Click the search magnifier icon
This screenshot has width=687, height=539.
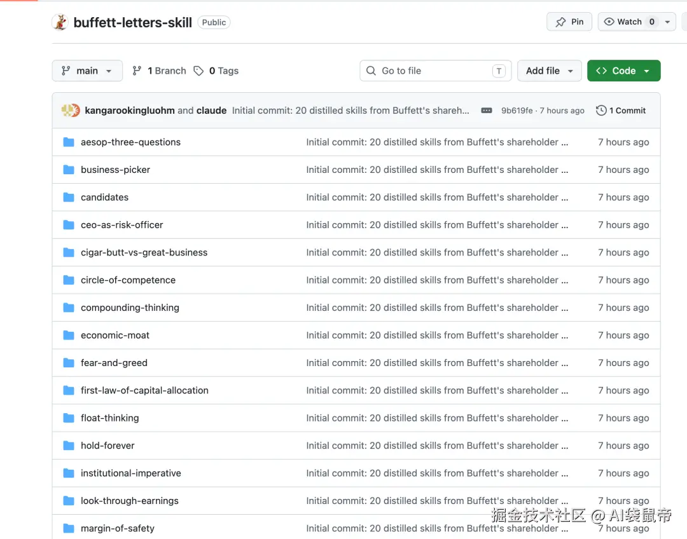pyautogui.click(x=371, y=71)
